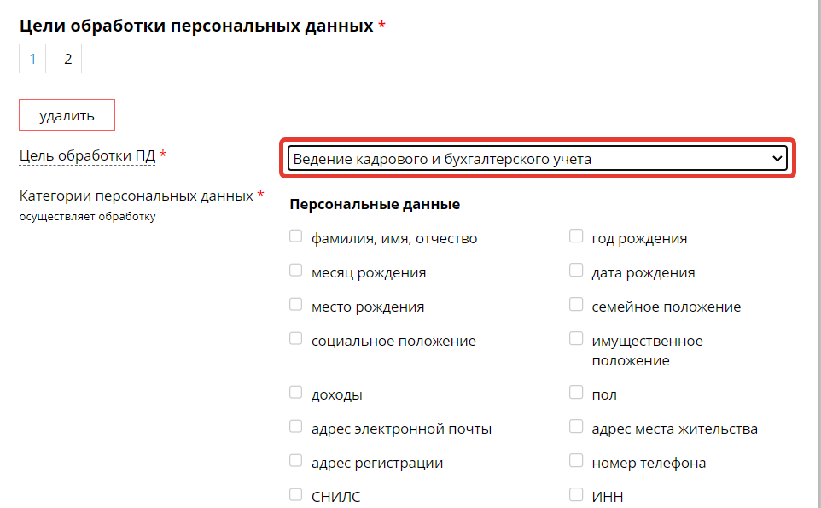The height and width of the screenshot is (508, 821).
Task: Enable «имущественное положение» checkbox
Action: click(576, 336)
